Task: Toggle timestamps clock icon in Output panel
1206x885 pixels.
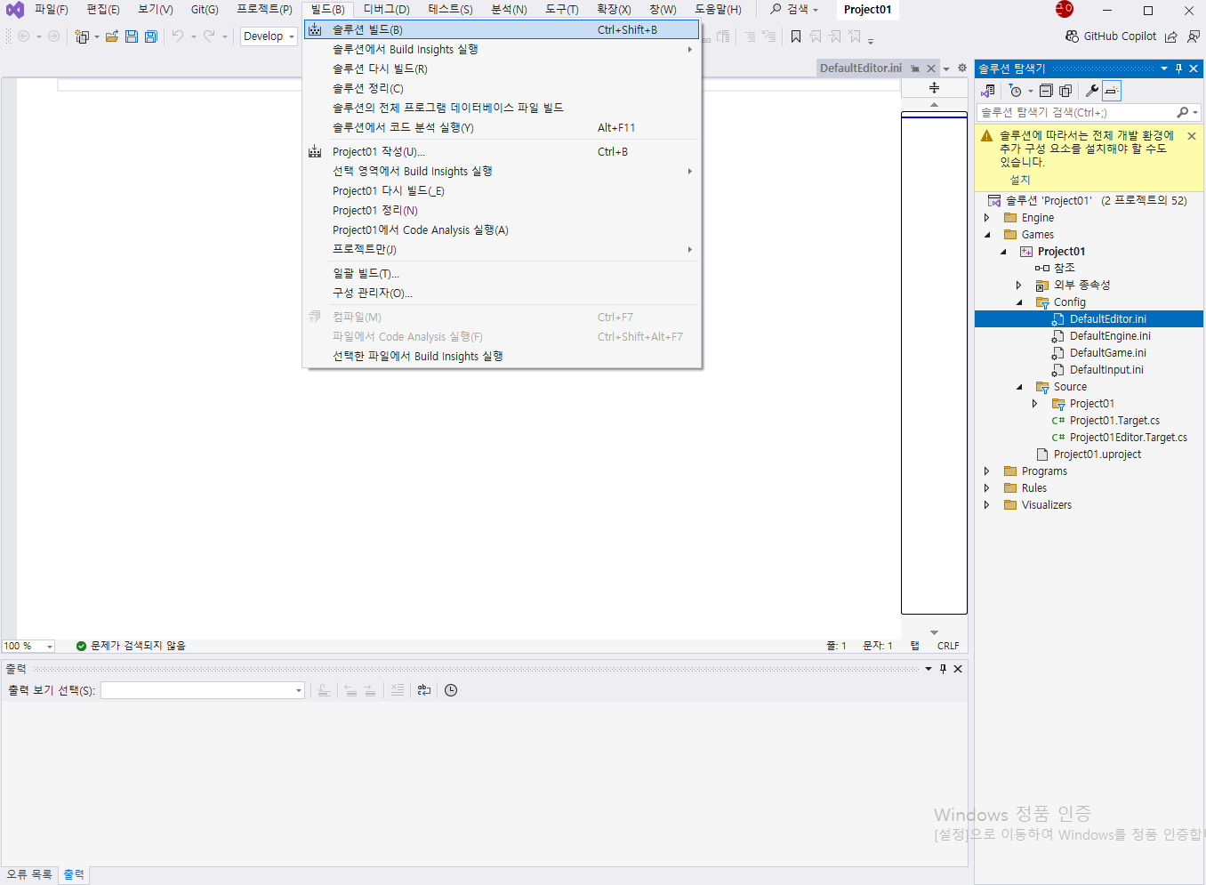Action: [x=451, y=690]
